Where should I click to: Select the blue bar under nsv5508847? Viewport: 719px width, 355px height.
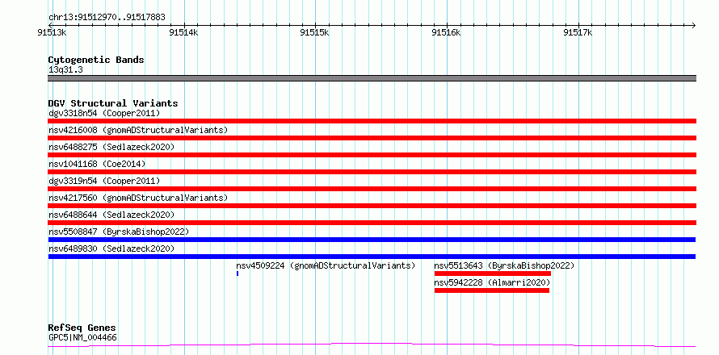coord(372,240)
